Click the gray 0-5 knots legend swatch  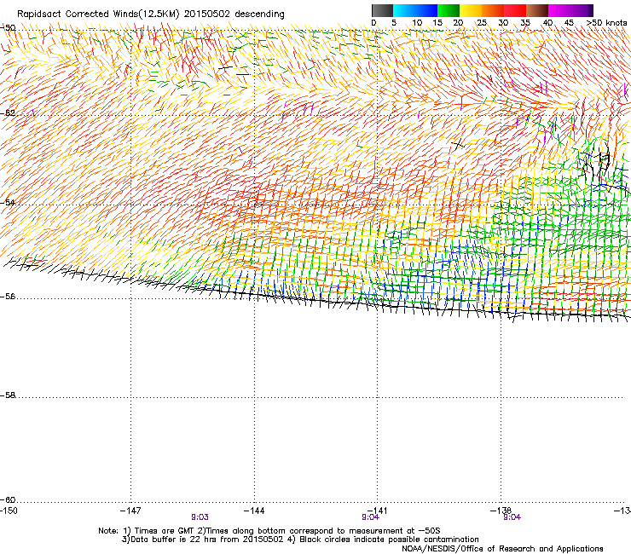[x=382, y=10]
